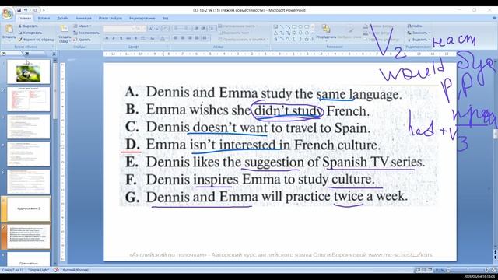Cut selection with Вырезать
Screen dimensions: 498x280
[28, 26]
